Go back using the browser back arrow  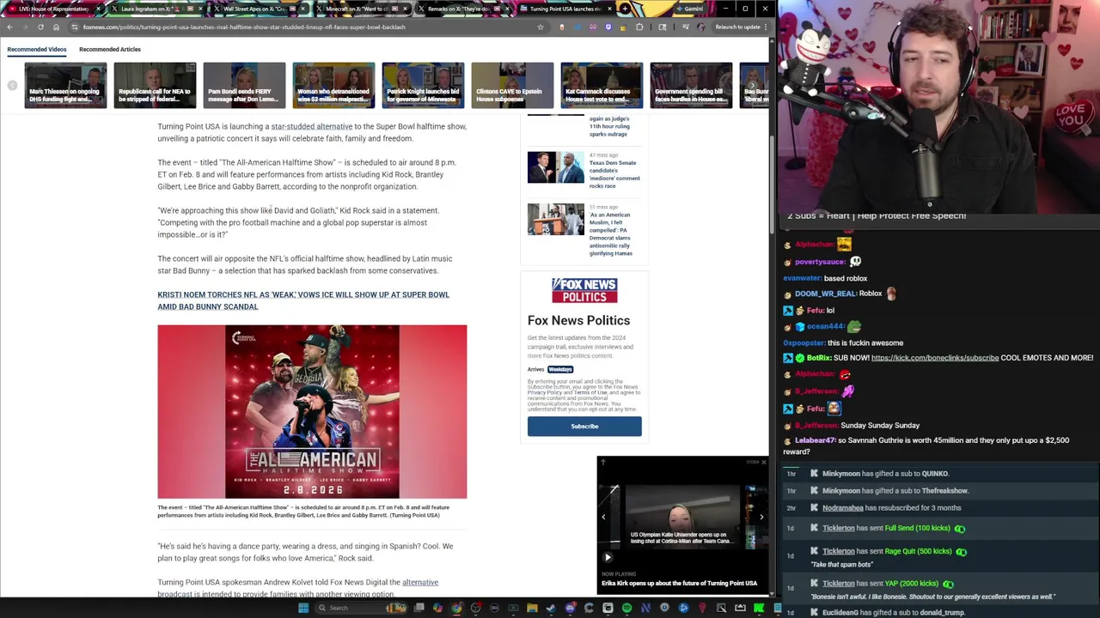(x=9, y=27)
